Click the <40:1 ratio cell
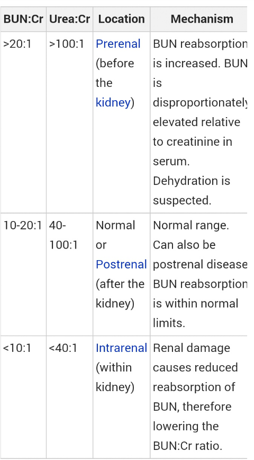This screenshot has width=254, height=460. 63,348
